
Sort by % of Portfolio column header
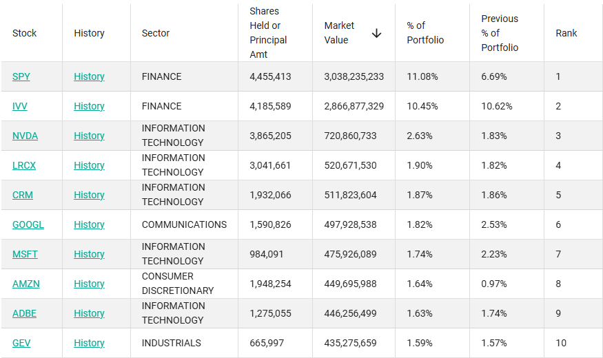coord(425,33)
